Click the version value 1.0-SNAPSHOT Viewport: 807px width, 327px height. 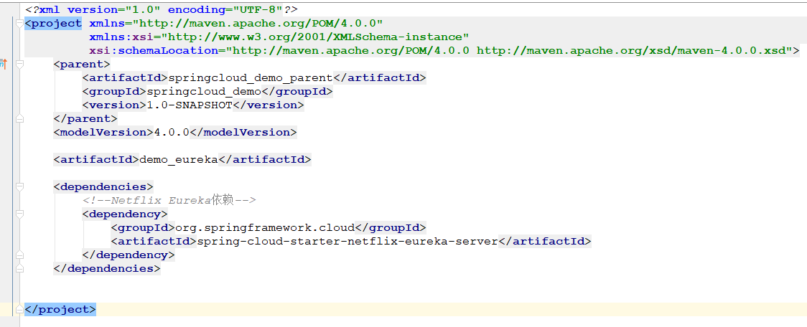(x=190, y=105)
